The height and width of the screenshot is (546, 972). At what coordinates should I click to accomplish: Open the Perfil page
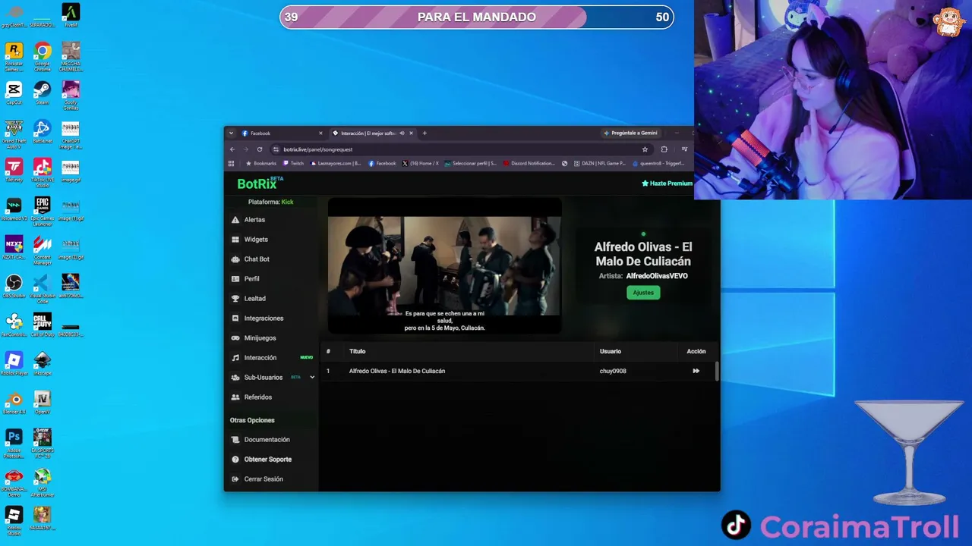point(251,279)
